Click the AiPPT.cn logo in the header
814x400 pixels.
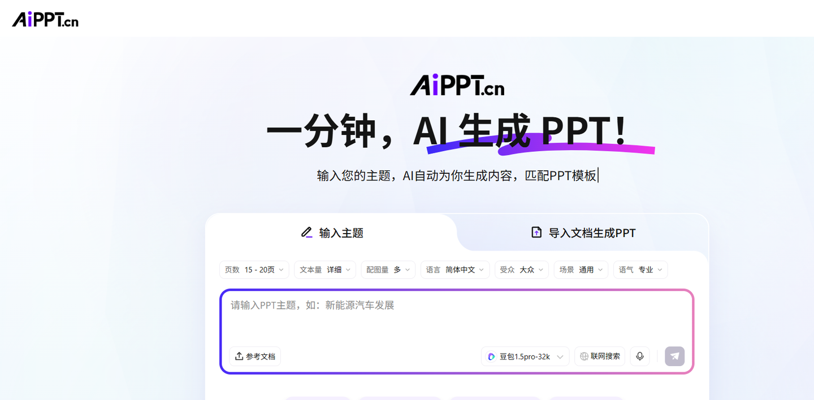click(45, 19)
